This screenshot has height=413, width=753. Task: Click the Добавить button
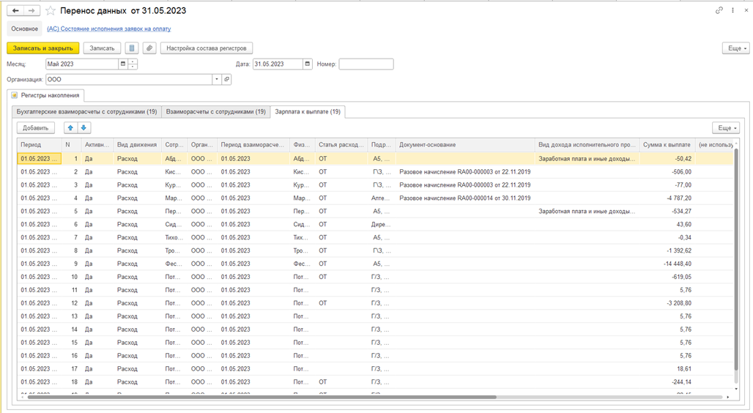pos(36,127)
